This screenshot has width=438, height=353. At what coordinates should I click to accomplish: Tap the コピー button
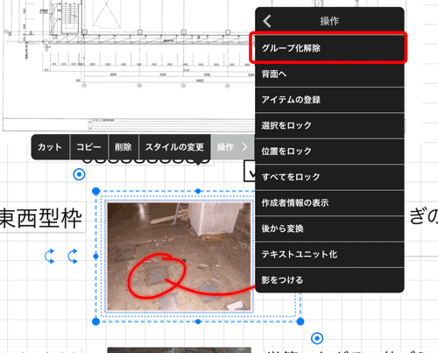coord(88,147)
